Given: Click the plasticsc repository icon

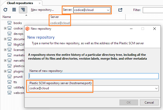Looking at the screenshot, I should [9, 66].
